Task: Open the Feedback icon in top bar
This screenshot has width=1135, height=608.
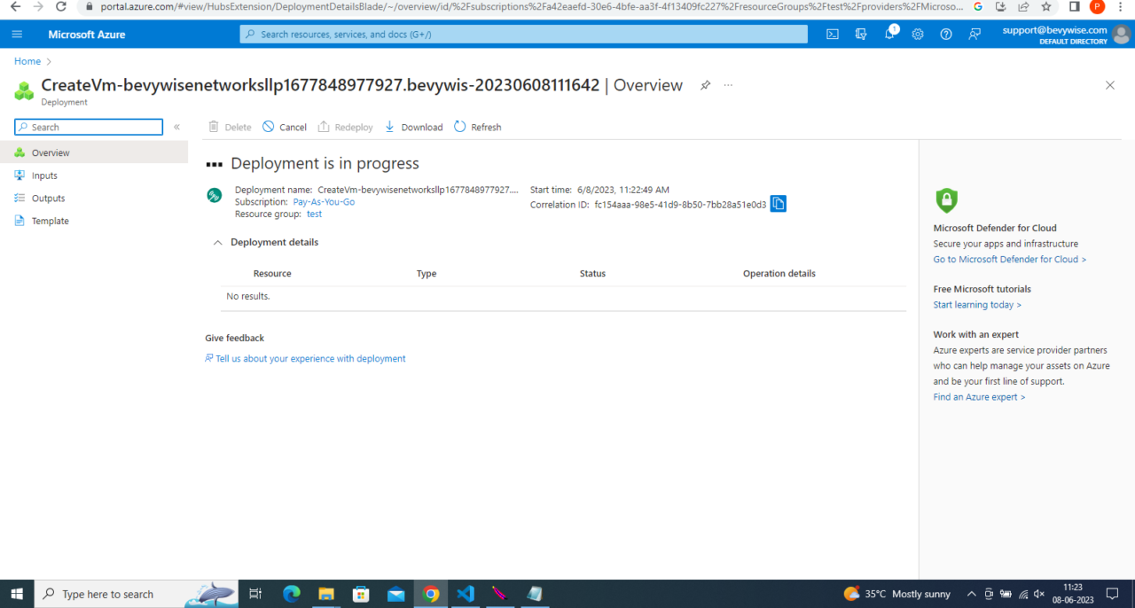Action: [975, 35]
